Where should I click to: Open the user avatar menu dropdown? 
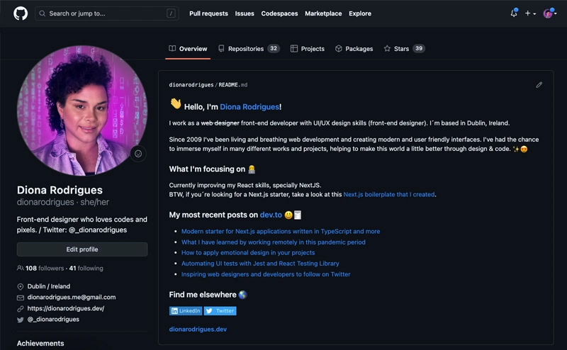click(x=550, y=13)
